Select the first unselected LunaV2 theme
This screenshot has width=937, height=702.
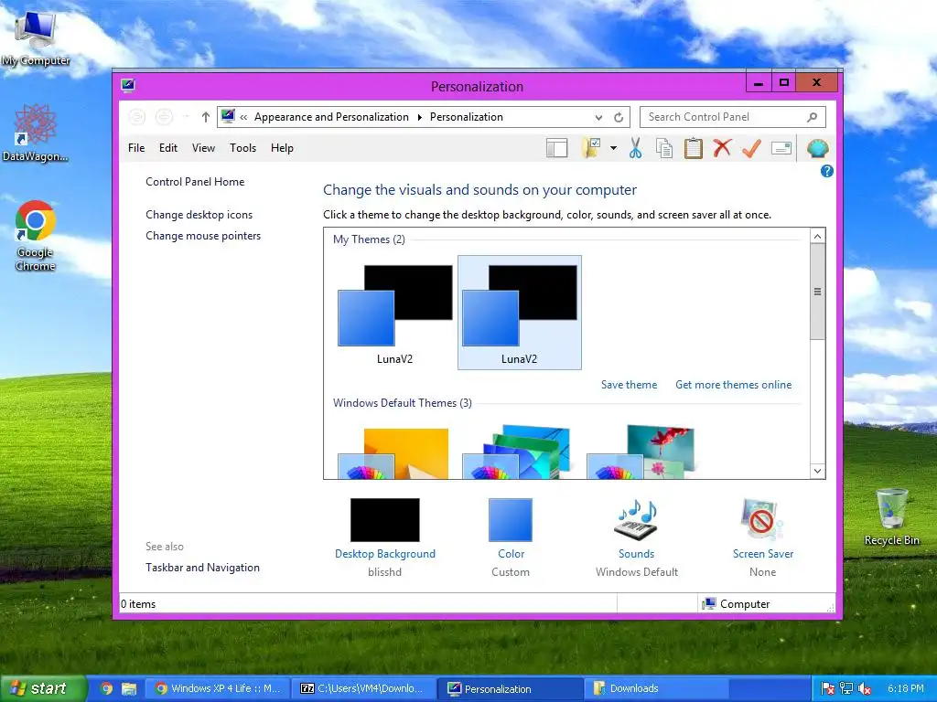pos(395,313)
